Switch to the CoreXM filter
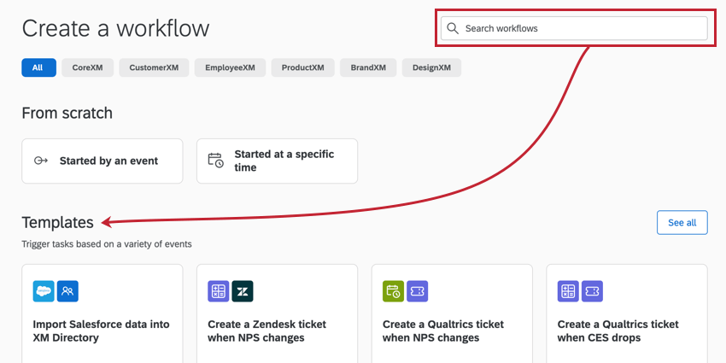 click(87, 68)
